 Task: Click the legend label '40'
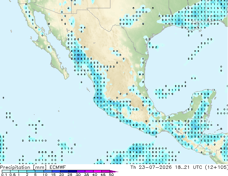click(95, 175)
